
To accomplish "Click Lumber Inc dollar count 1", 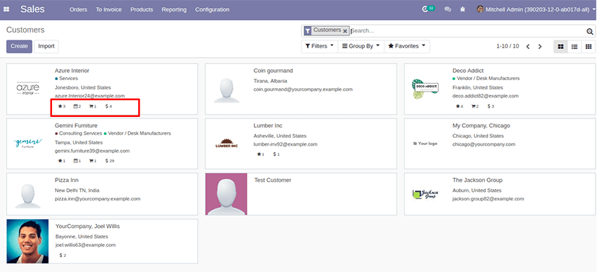I will pos(276,154).
